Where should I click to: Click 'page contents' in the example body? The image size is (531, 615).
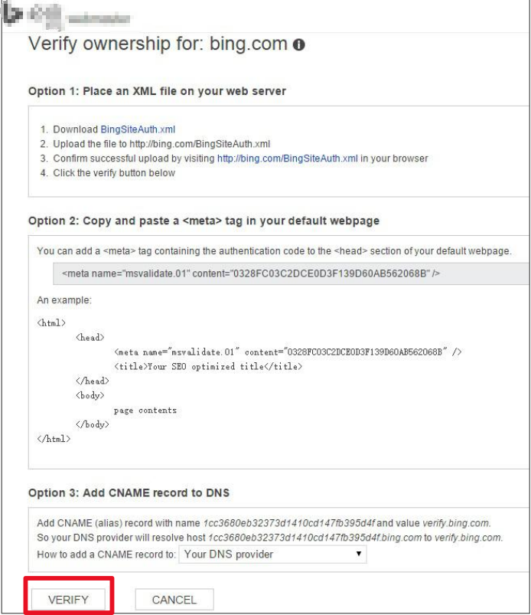(x=145, y=410)
